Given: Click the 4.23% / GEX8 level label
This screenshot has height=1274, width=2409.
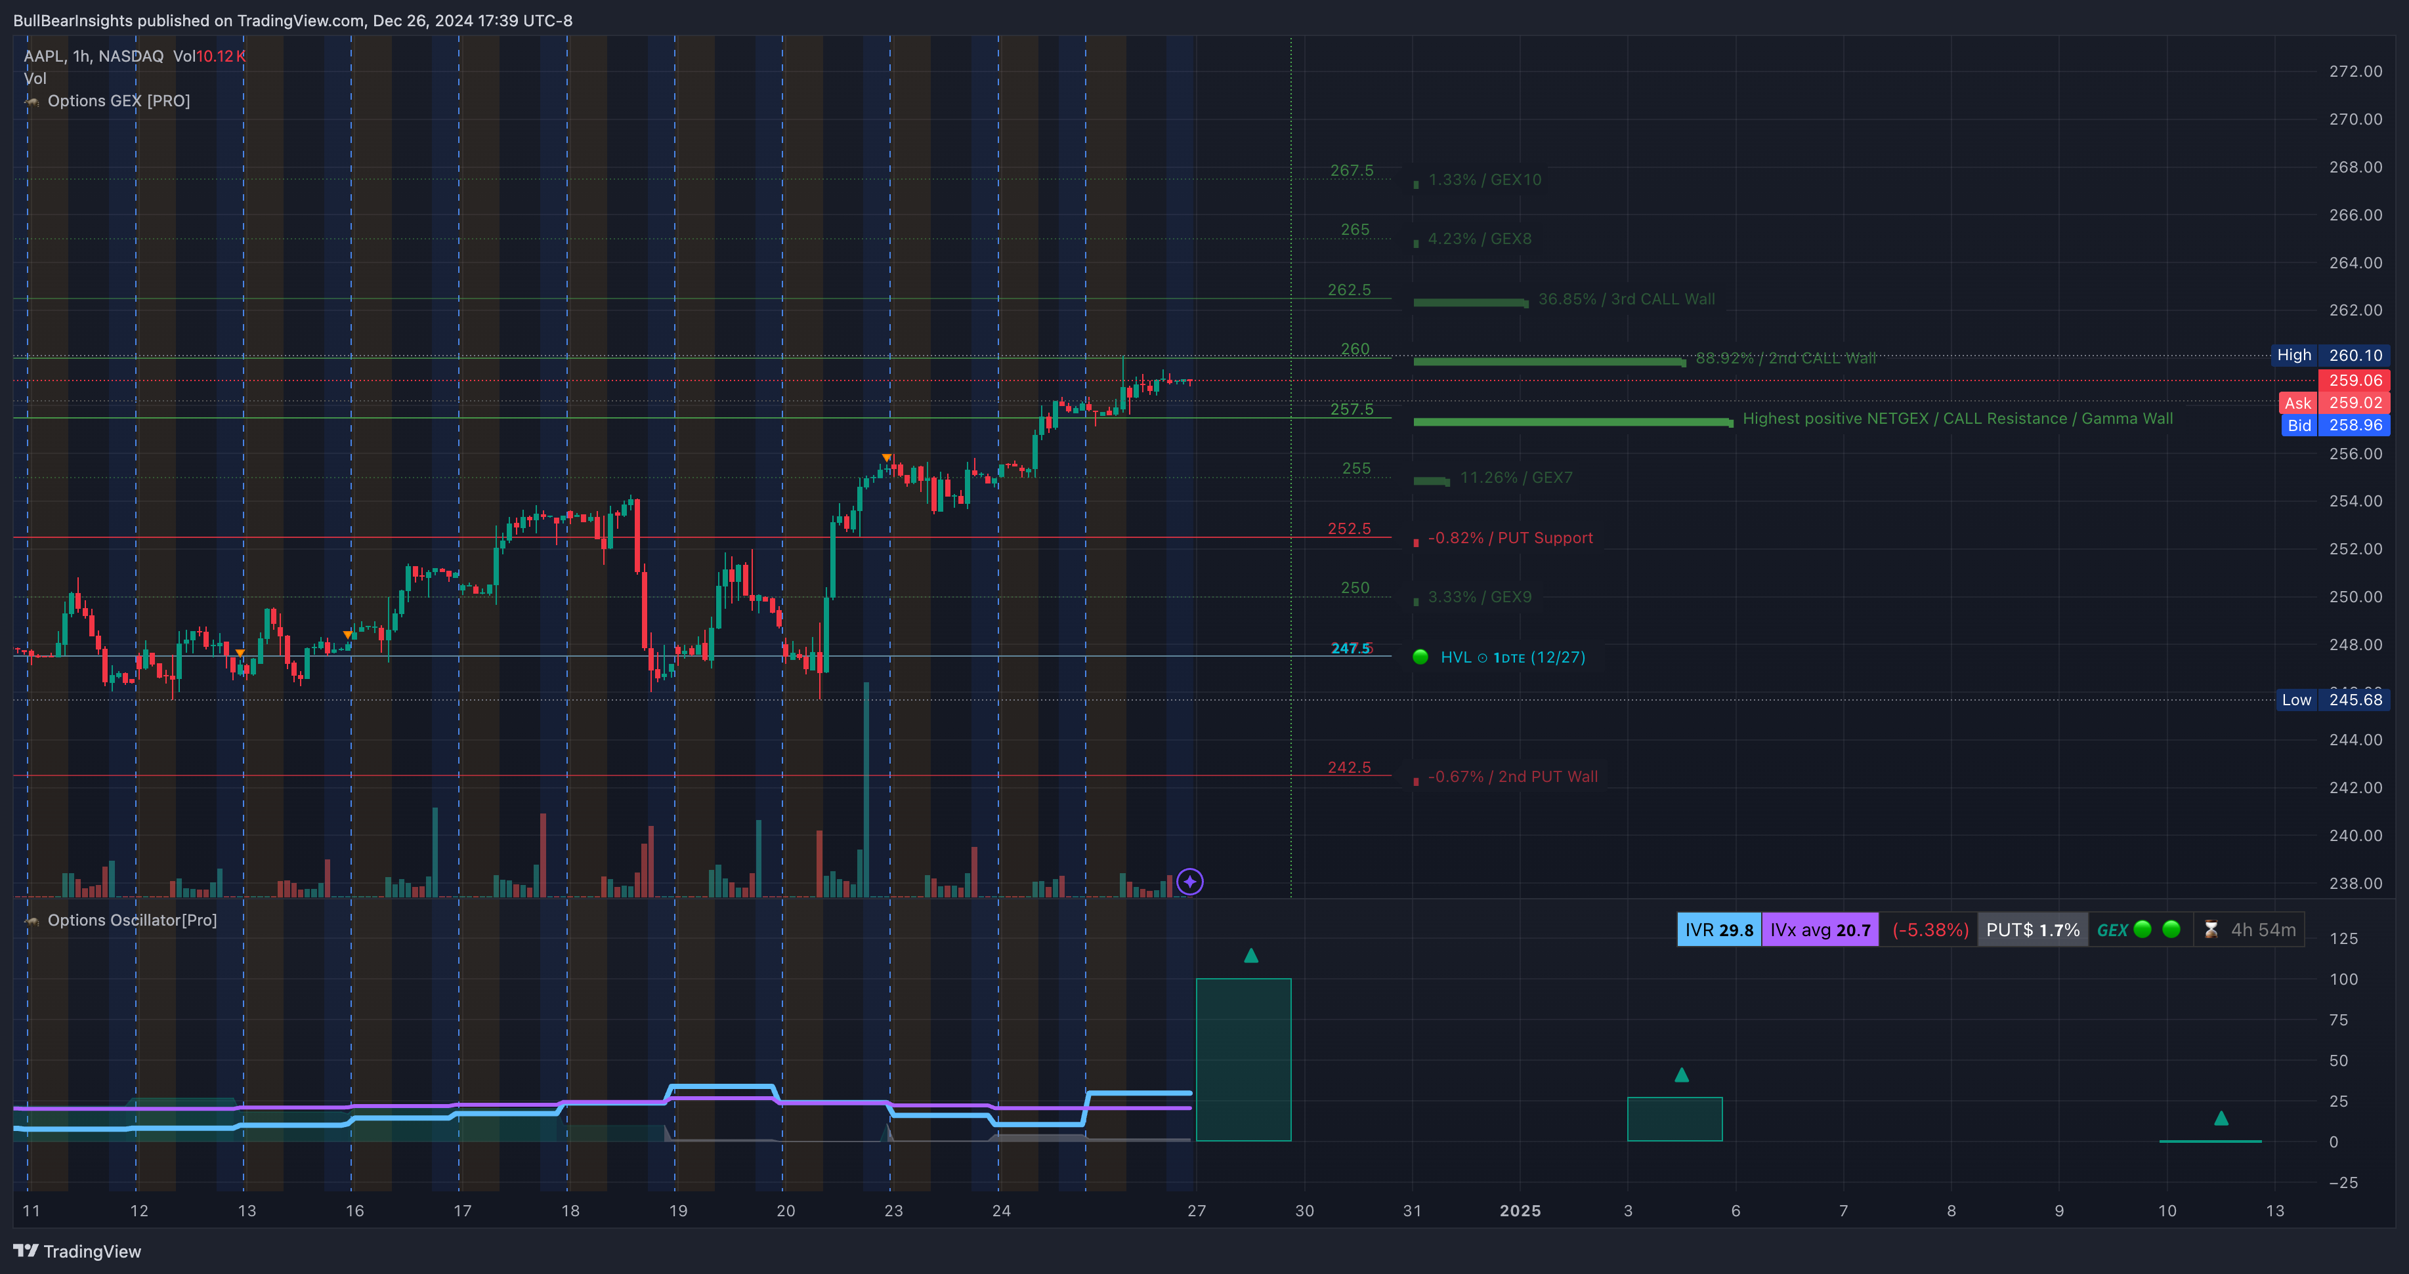Looking at the screenshot, I should 1480,239.
